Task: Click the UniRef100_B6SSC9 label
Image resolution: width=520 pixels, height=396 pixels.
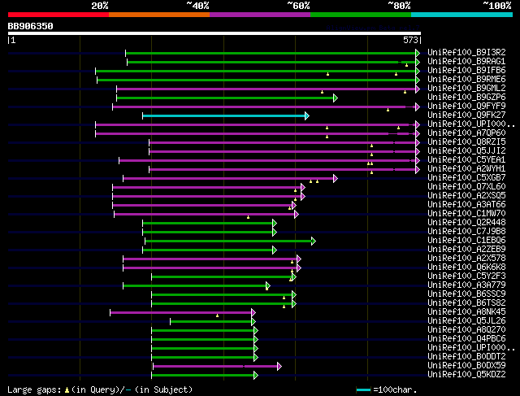Action: click(466, 294)
